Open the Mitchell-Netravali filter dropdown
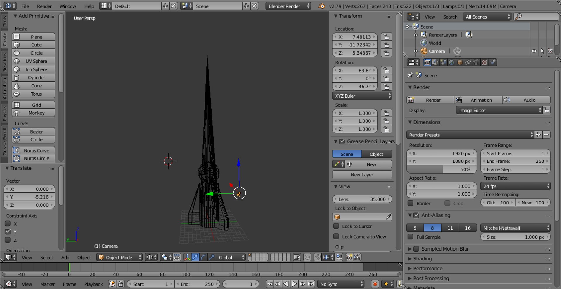The image size is (561, 289). coord(516,228)
